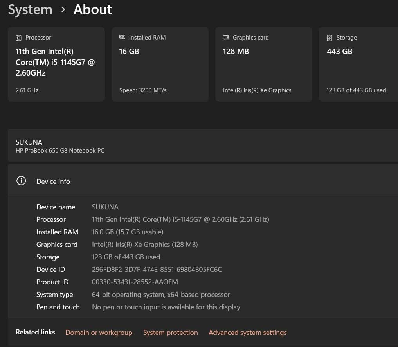Click the Processor chip icon
The height and width of the screenshot is (347, 398).
pyautogui.click(x=18, y=38)
